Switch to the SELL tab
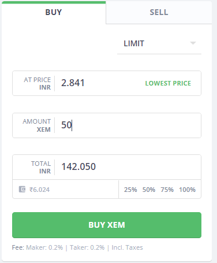 159,12
